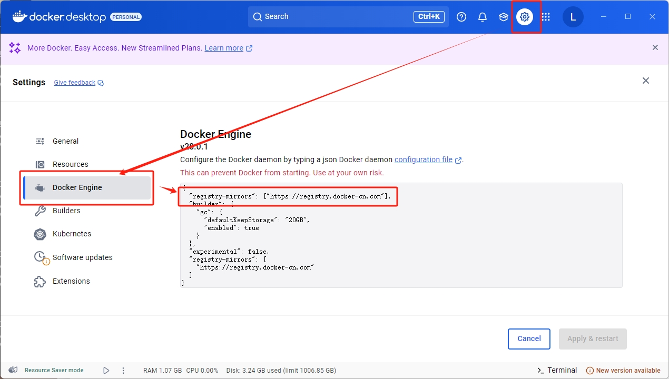Click the Disk 3.24 GB used readout
The height and width of the screenshot is (379, 669).
point(281,371)
